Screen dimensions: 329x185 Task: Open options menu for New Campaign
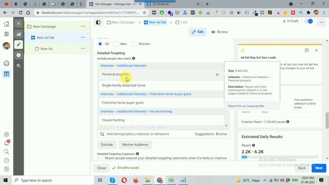tap(83, 26)
